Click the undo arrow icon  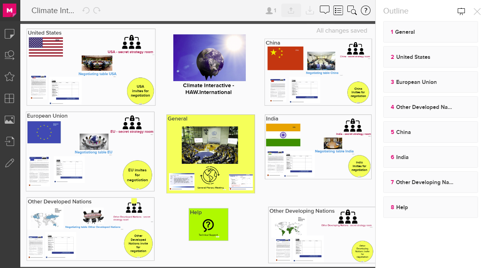[x=86, y=10]
